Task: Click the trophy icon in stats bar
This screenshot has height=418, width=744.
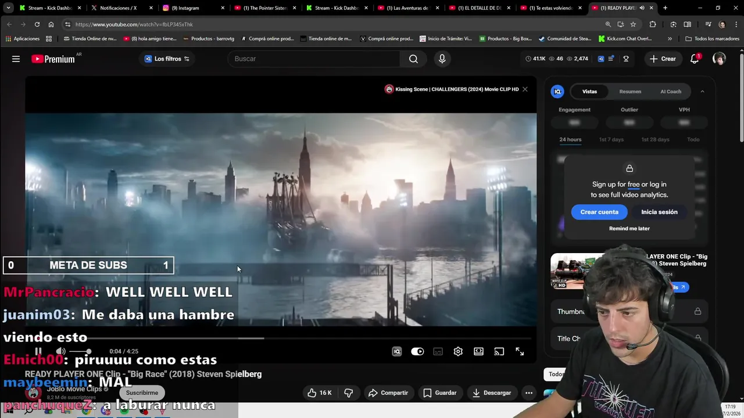Action: point(626,59)
